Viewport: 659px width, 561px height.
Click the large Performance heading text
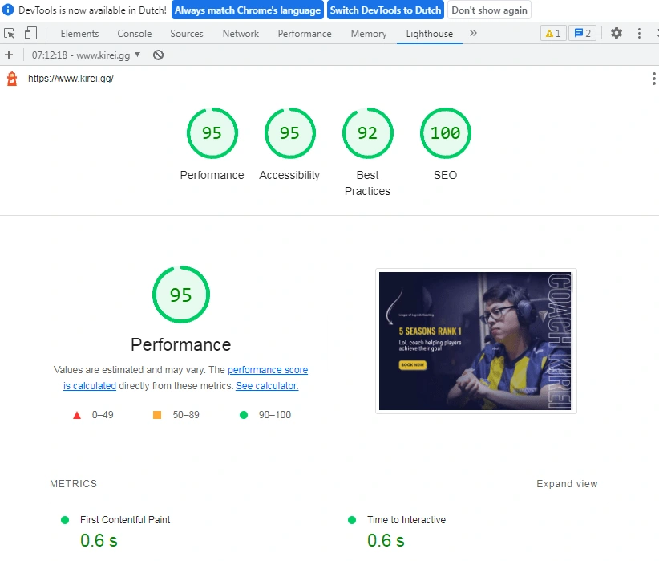coord(181,344)
